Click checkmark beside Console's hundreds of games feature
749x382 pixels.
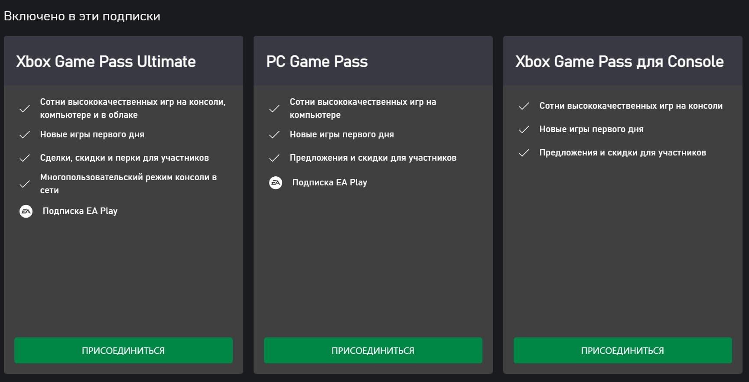coord(524,106)
